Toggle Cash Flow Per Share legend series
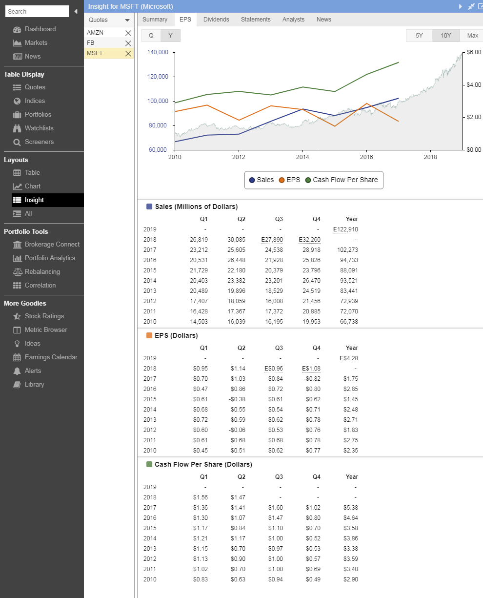Viewport: 483px width, 598px height. pos(342,180)
